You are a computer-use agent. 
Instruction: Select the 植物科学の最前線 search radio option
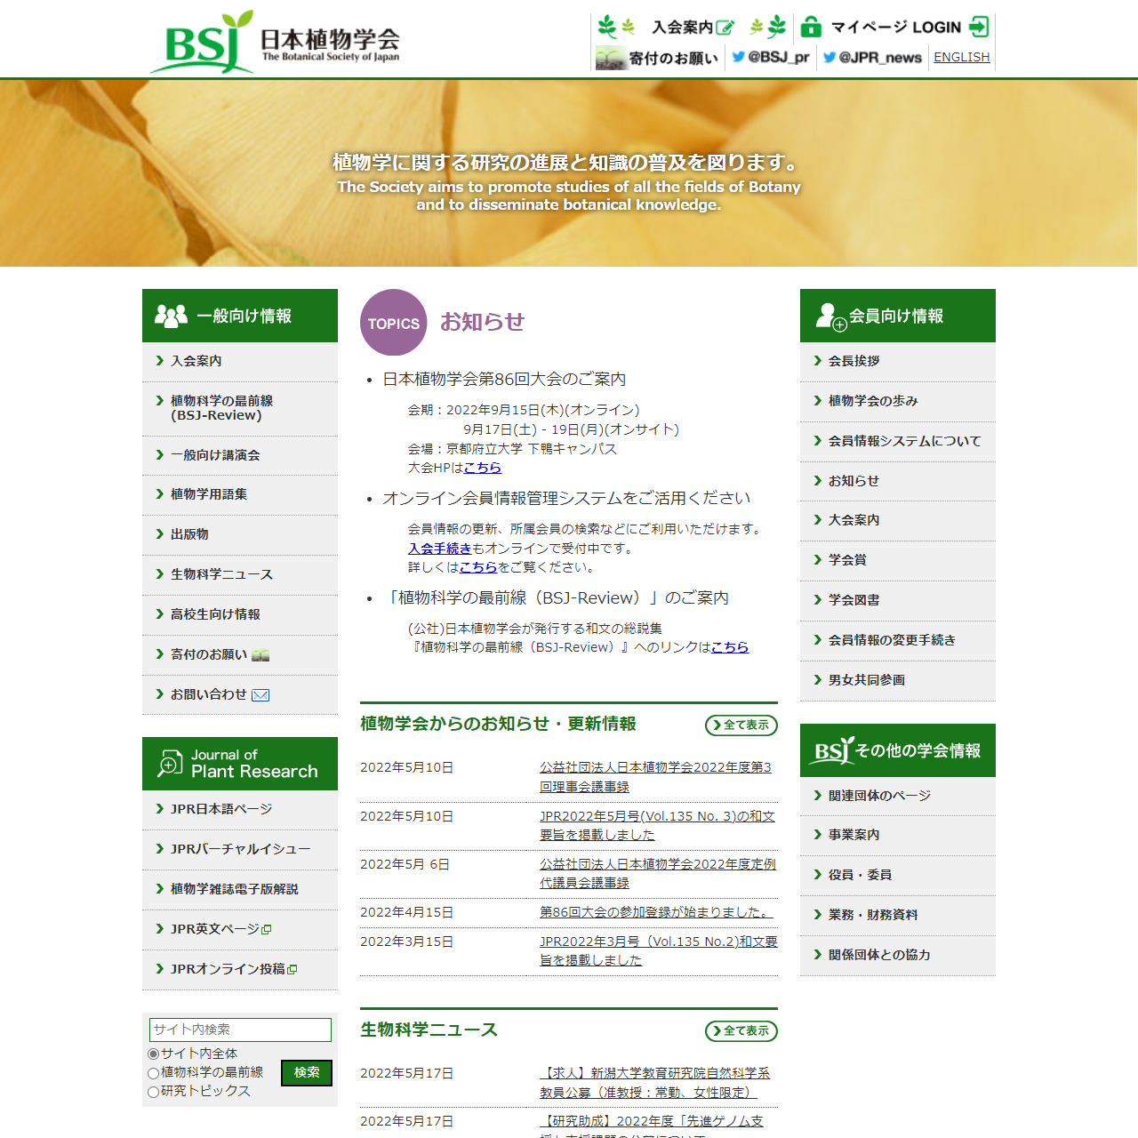click(x=154, y=1073)
